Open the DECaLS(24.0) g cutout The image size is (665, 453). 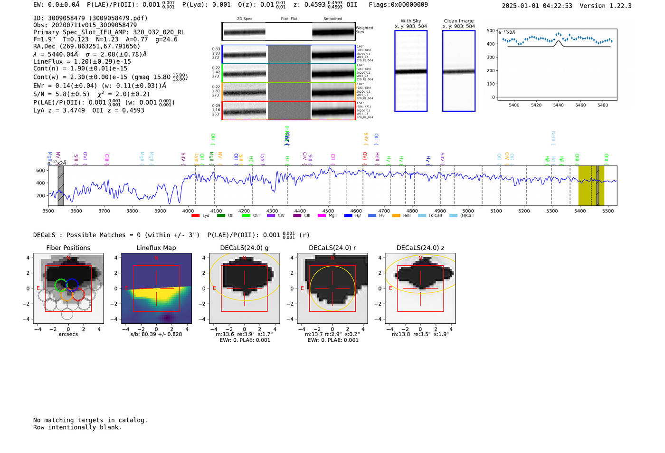(x=245, y=289)
